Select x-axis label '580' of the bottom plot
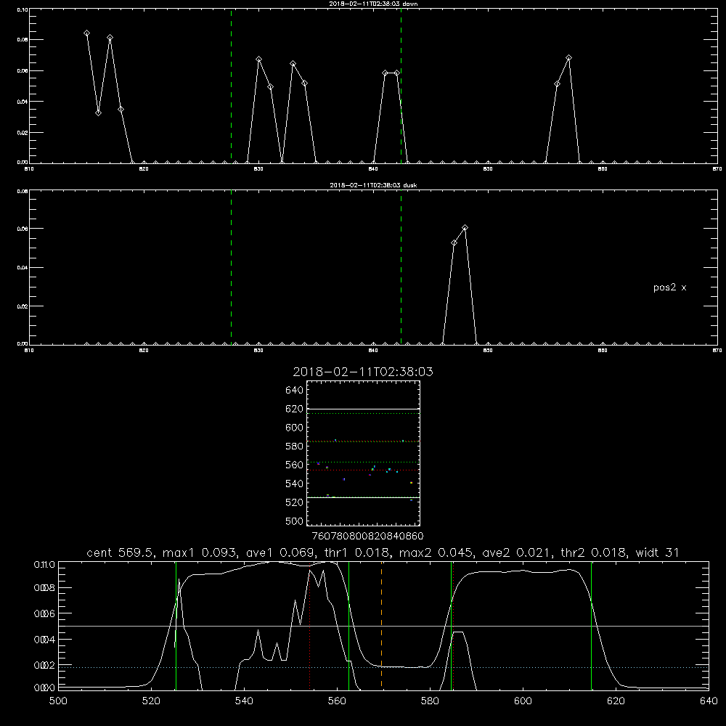 430,701
